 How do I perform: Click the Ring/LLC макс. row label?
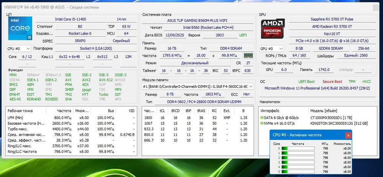point(19,146)
